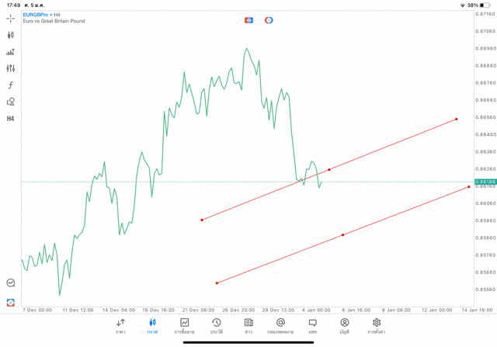Change the chart type (candlestick icon)

11,35
